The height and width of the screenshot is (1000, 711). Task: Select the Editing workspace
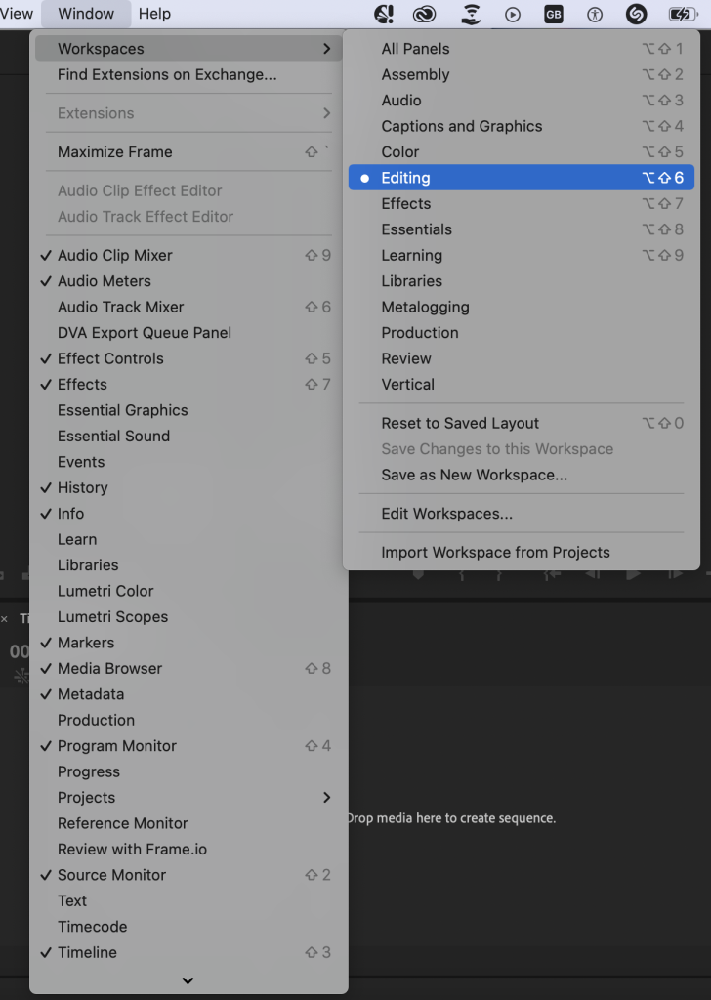(521, 178)
